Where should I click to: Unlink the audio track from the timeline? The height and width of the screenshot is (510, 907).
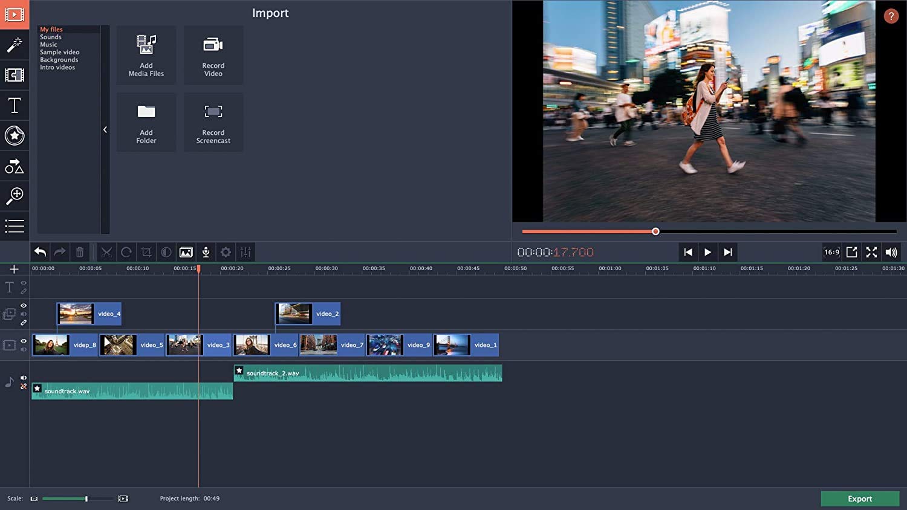[24, 387]
